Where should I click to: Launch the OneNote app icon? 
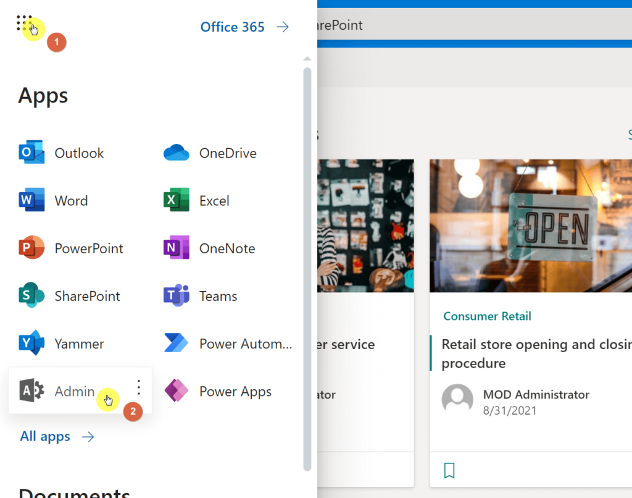[x=176, y=247]
